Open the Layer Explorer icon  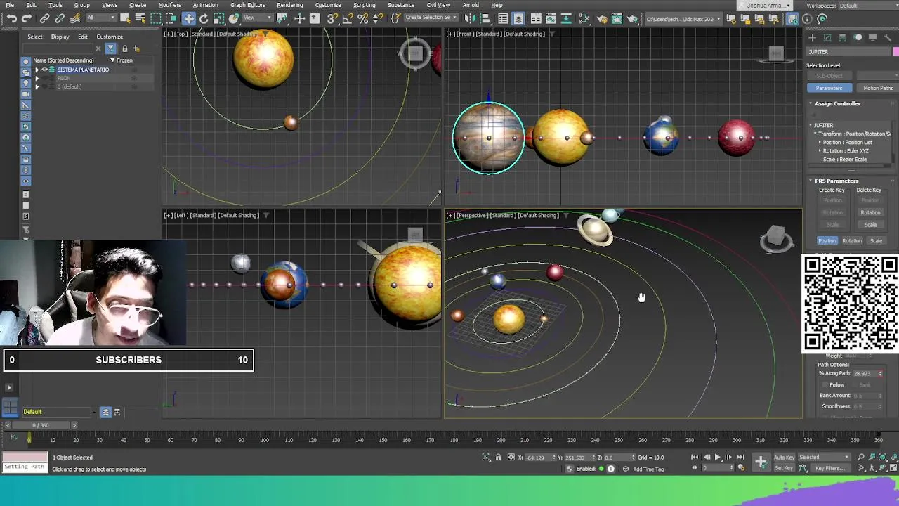[518, 18]
